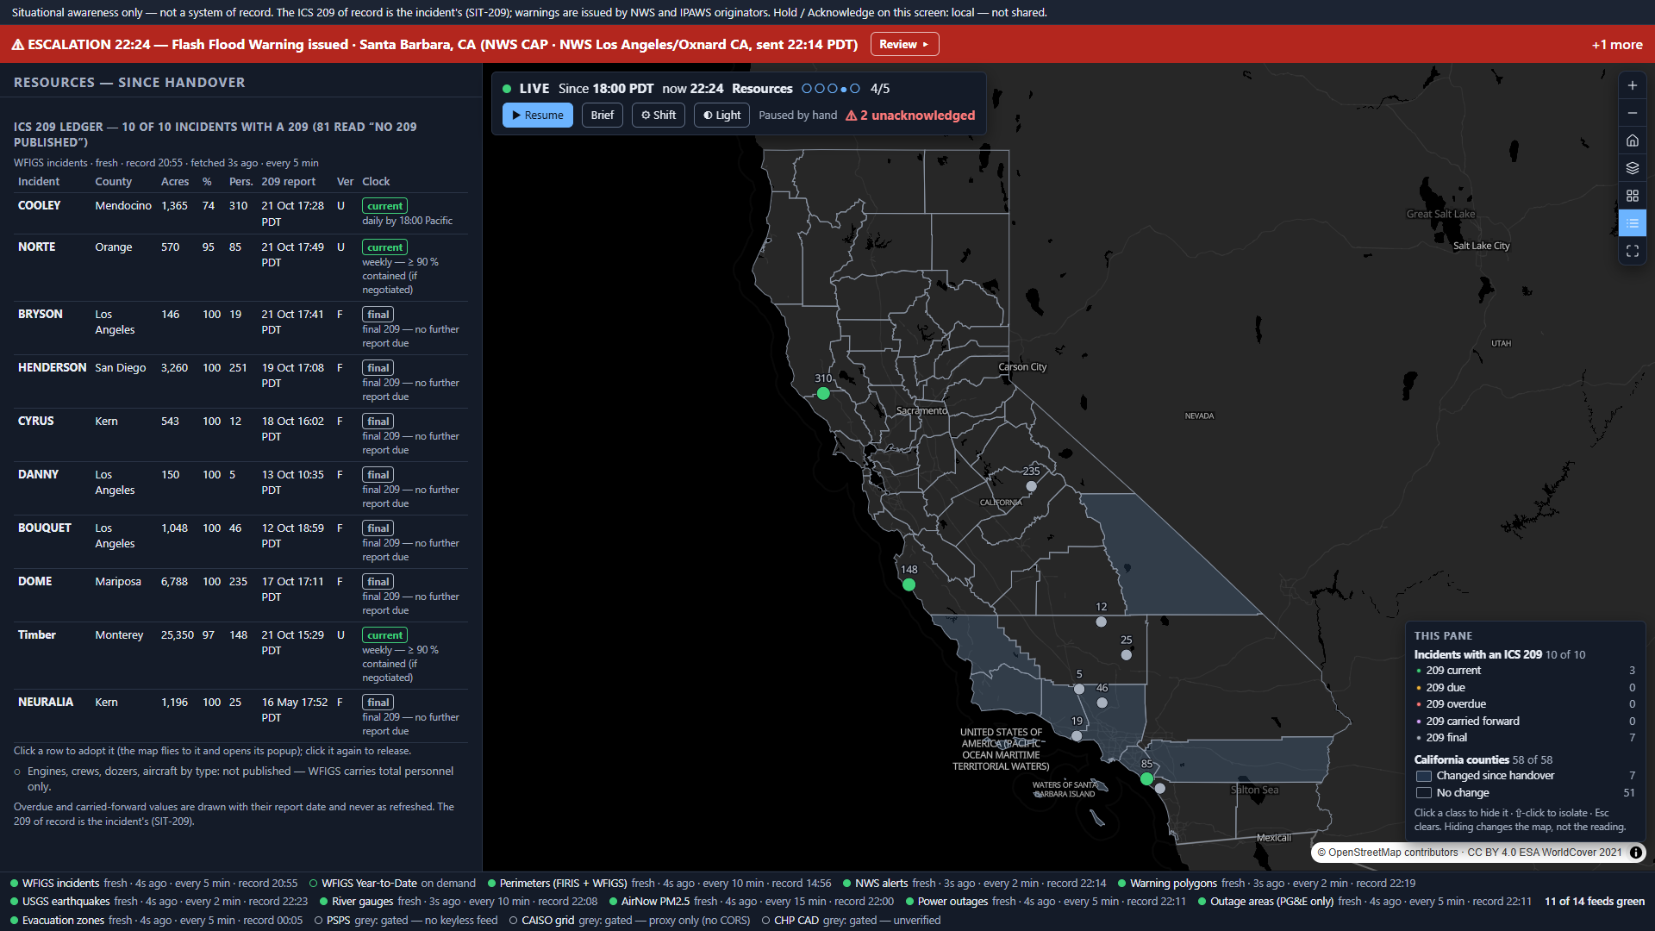Resume the live playback
The height and width of the screenshot is (931, 1655).
pyautogui.click(x=537, y=115)
